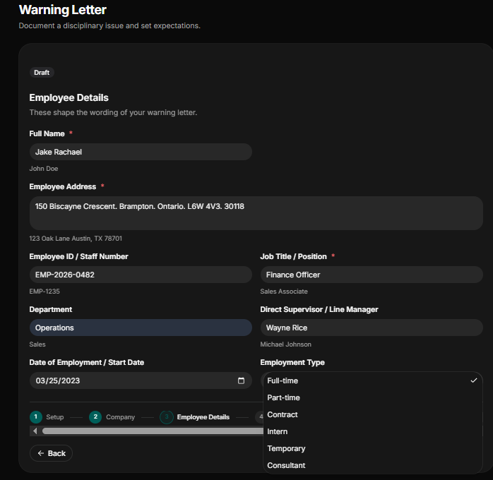Focus the Employee ID / Staff Number field

tap(141, 275)
